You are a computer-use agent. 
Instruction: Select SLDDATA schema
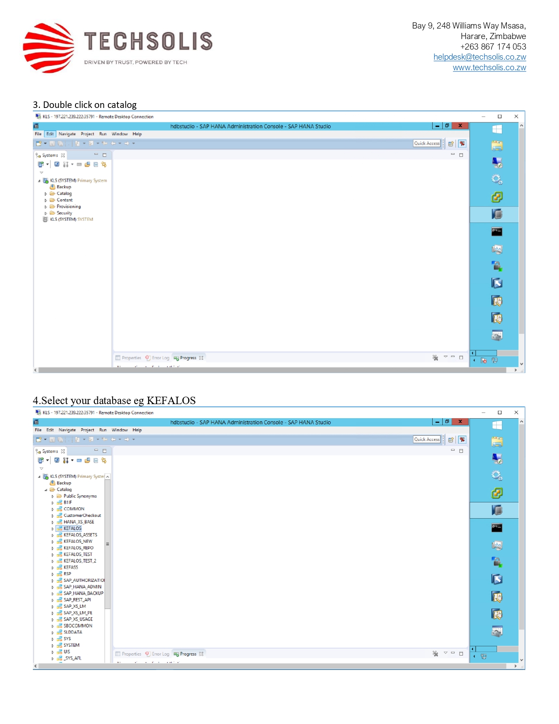(x=69, y=633)
